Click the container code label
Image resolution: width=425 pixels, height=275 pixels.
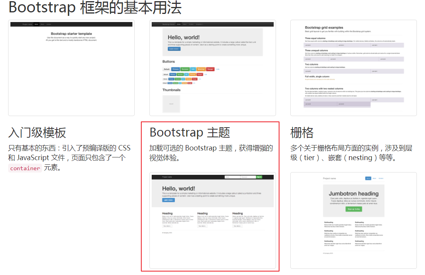[25, 168]
